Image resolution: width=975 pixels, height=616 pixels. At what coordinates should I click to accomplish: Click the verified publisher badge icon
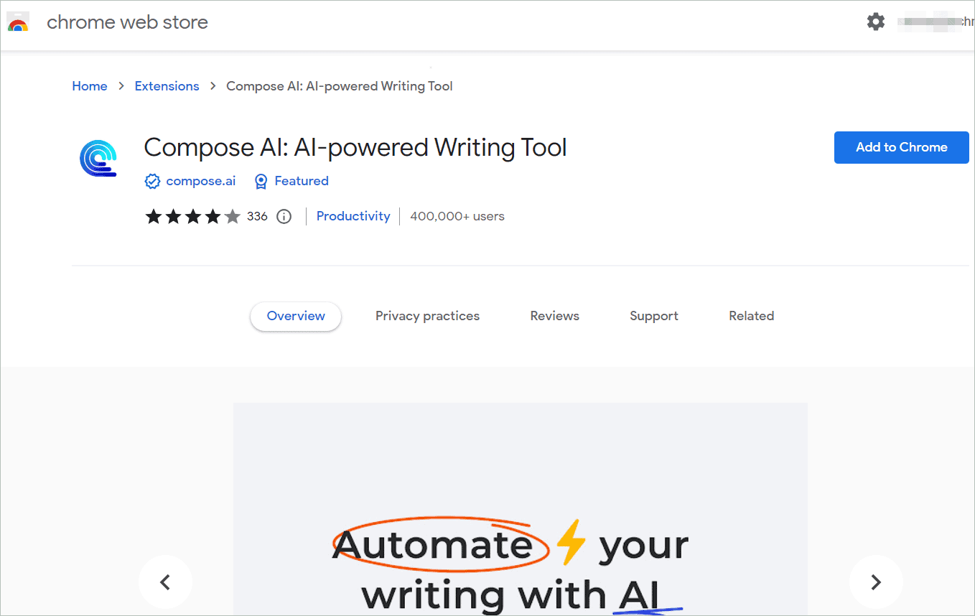pyautogui.click(x=152, y=182)
